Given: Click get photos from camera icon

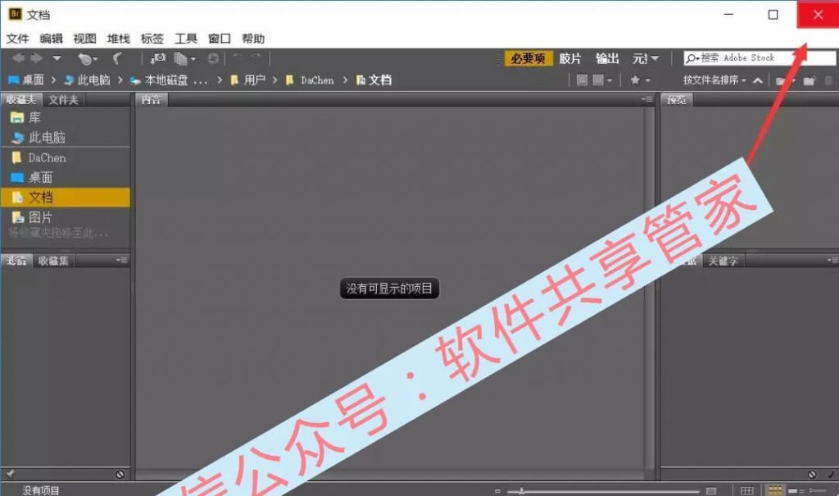Looking at the screenshot, I should (157, 58).
